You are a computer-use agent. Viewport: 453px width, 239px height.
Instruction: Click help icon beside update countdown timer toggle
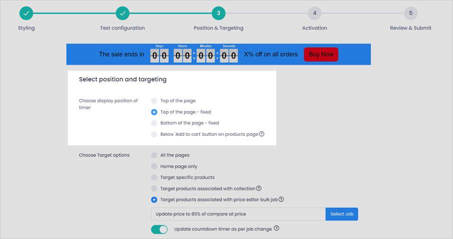pos(277,228)
